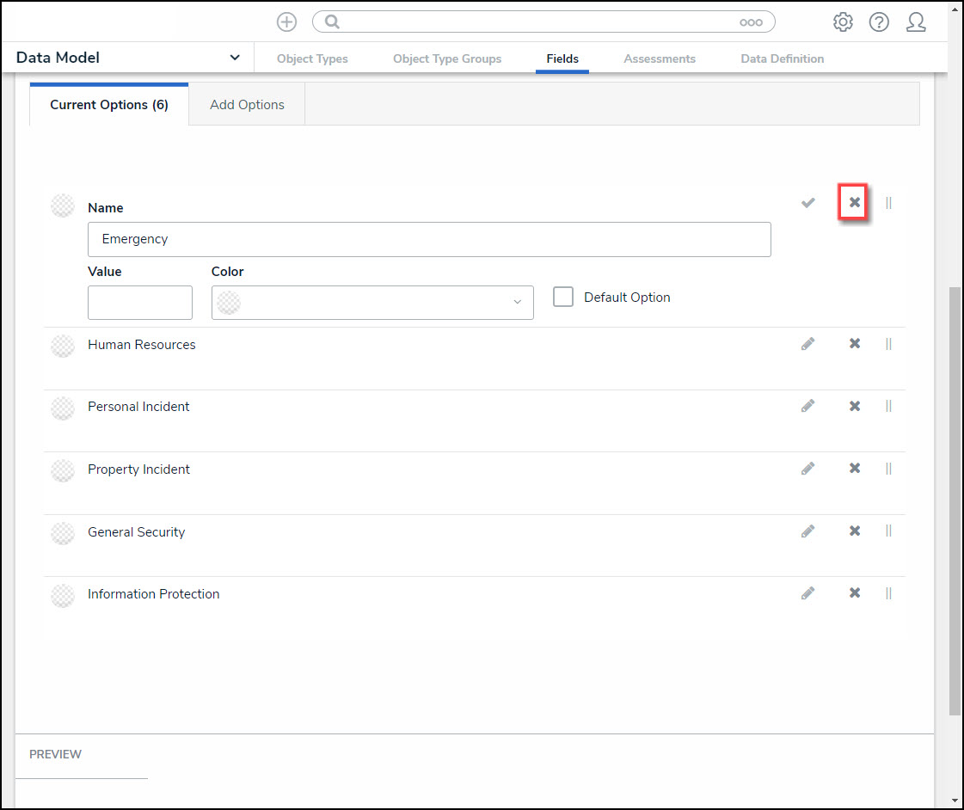Image resolution: width=964 pixels, height=810 pixels.
Task: Confirm Emergency option with checkmark icon
Action: [x=807, y=203]
